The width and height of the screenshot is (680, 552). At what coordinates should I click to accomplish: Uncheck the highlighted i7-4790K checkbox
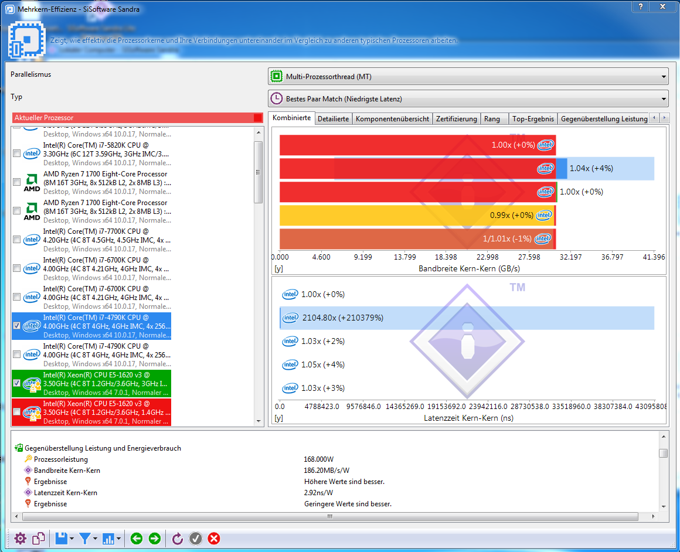16,326
